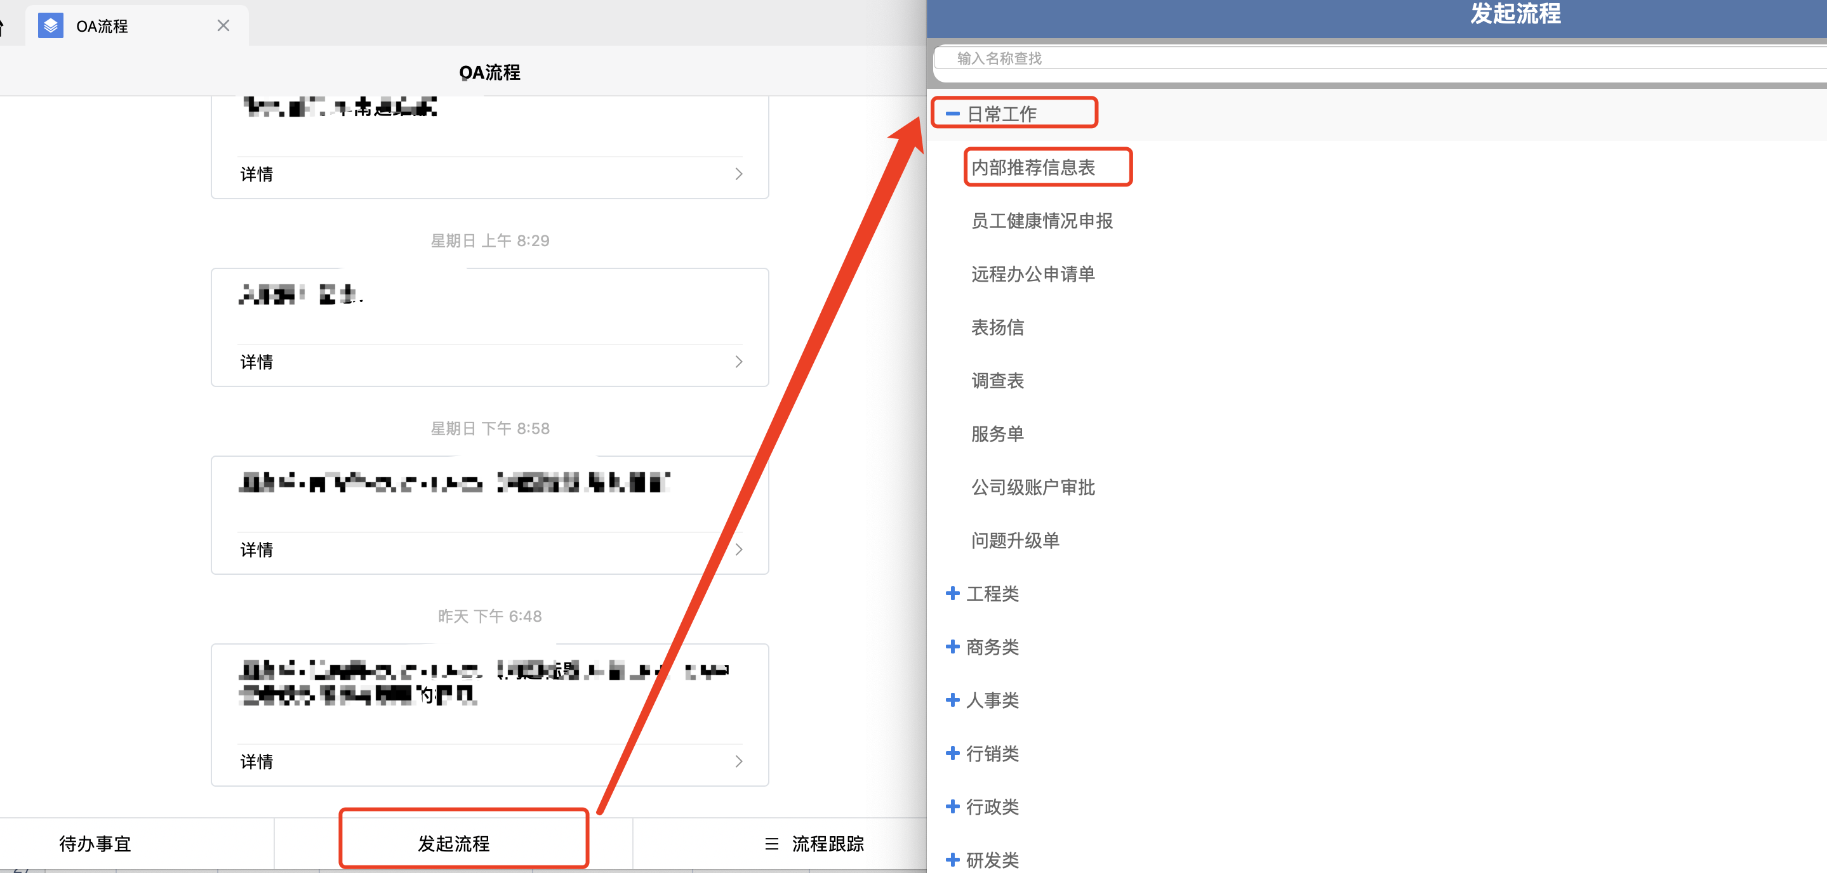Switch to the 发起流程 bottom tab
This screenshot has width=1827, height=873.
[454, 843]
